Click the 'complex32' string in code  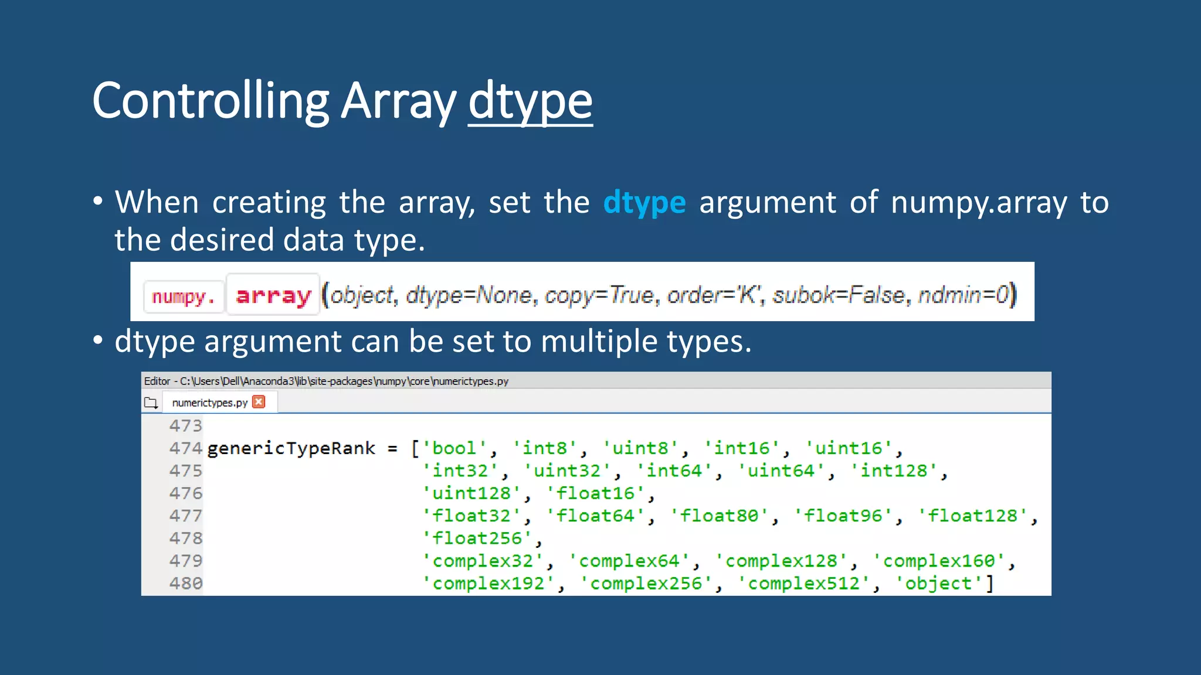point(483,561)
